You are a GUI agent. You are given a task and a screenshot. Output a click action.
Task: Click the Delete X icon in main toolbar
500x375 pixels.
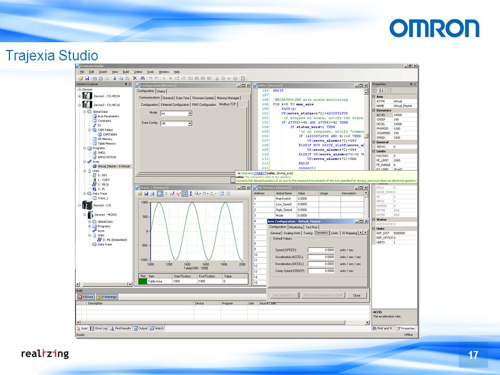tap(135, 78)
